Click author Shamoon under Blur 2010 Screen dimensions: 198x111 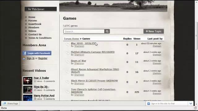(79, 46)
